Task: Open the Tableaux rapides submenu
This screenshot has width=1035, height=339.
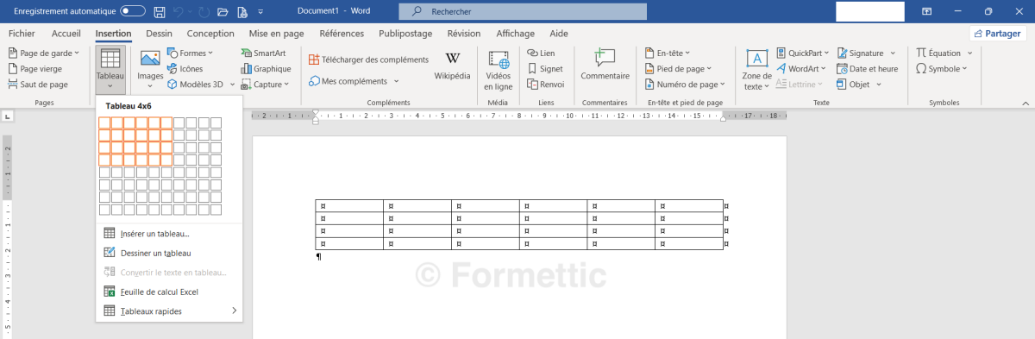Action: [169, 311]
